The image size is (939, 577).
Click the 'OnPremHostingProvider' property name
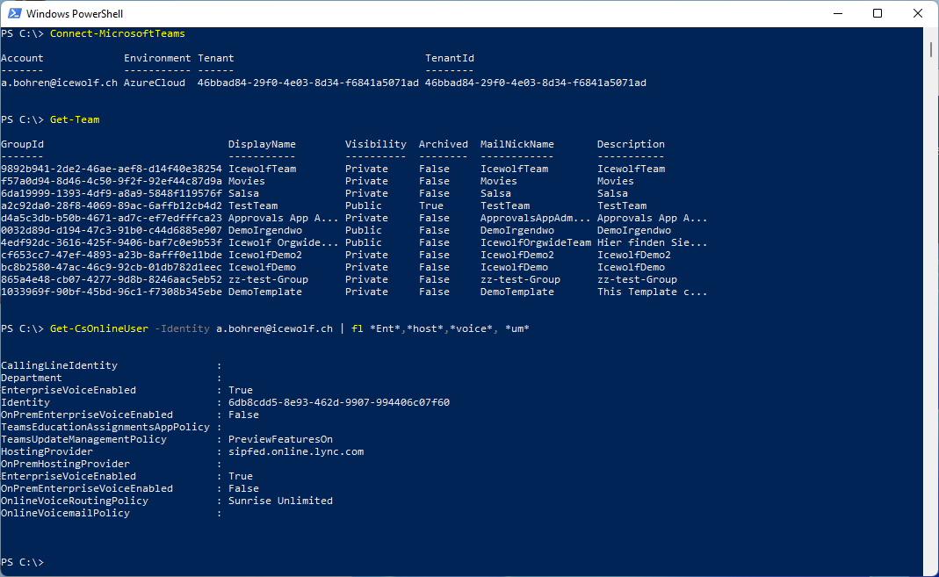65,464
